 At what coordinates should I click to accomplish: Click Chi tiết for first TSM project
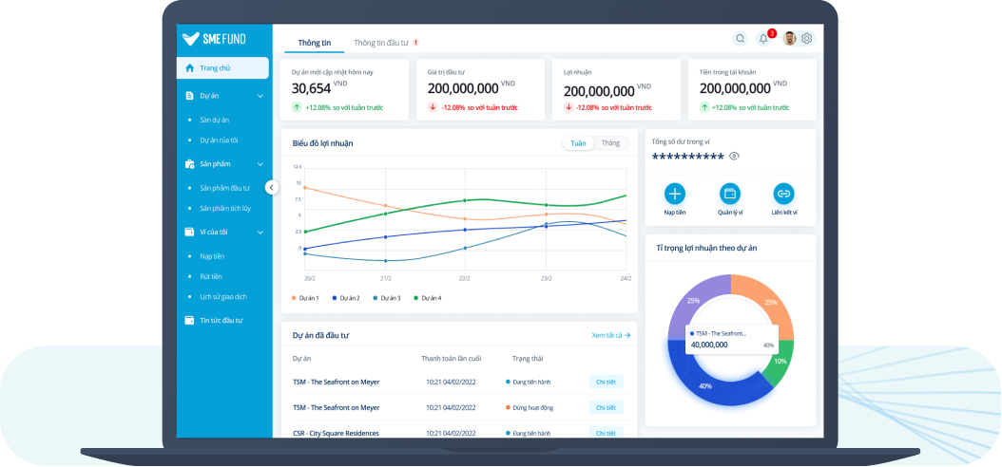[606, 382]
